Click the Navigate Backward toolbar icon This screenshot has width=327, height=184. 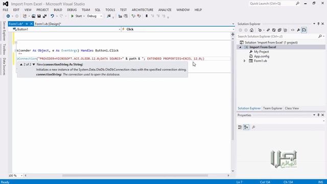click(8, 16)
